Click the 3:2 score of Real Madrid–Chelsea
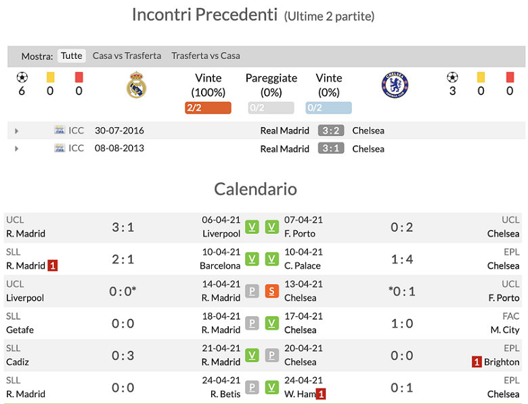The height and width of the screenshot is (404, 528). pos(331,130)
